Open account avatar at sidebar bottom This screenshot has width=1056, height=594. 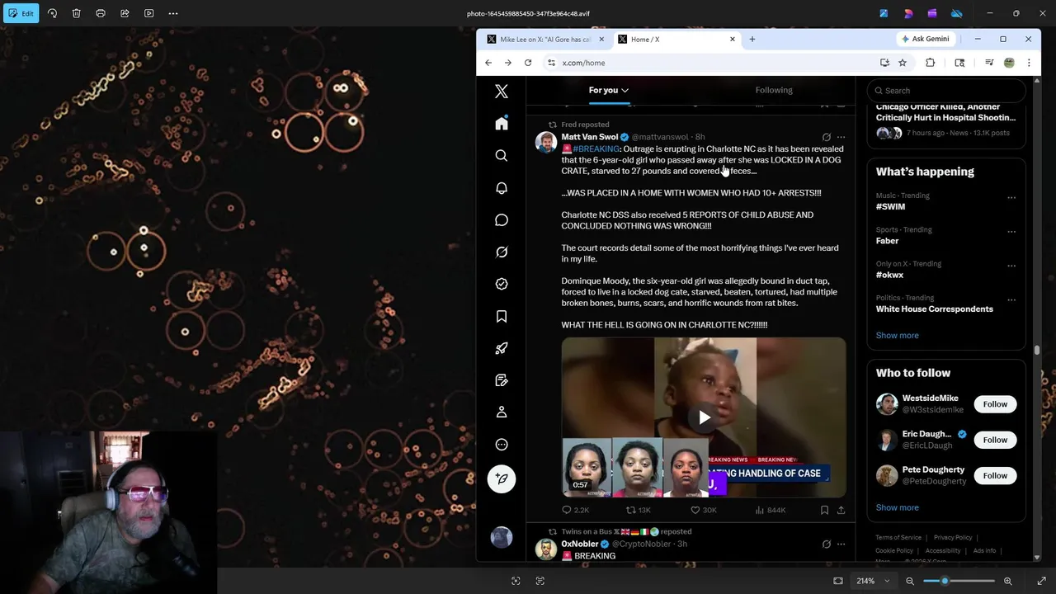tap(502, 538)
